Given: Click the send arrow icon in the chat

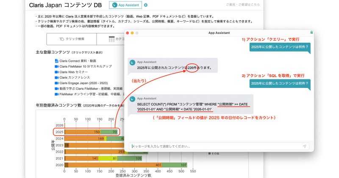Looking at the screenshot, I should coord(304,146).
